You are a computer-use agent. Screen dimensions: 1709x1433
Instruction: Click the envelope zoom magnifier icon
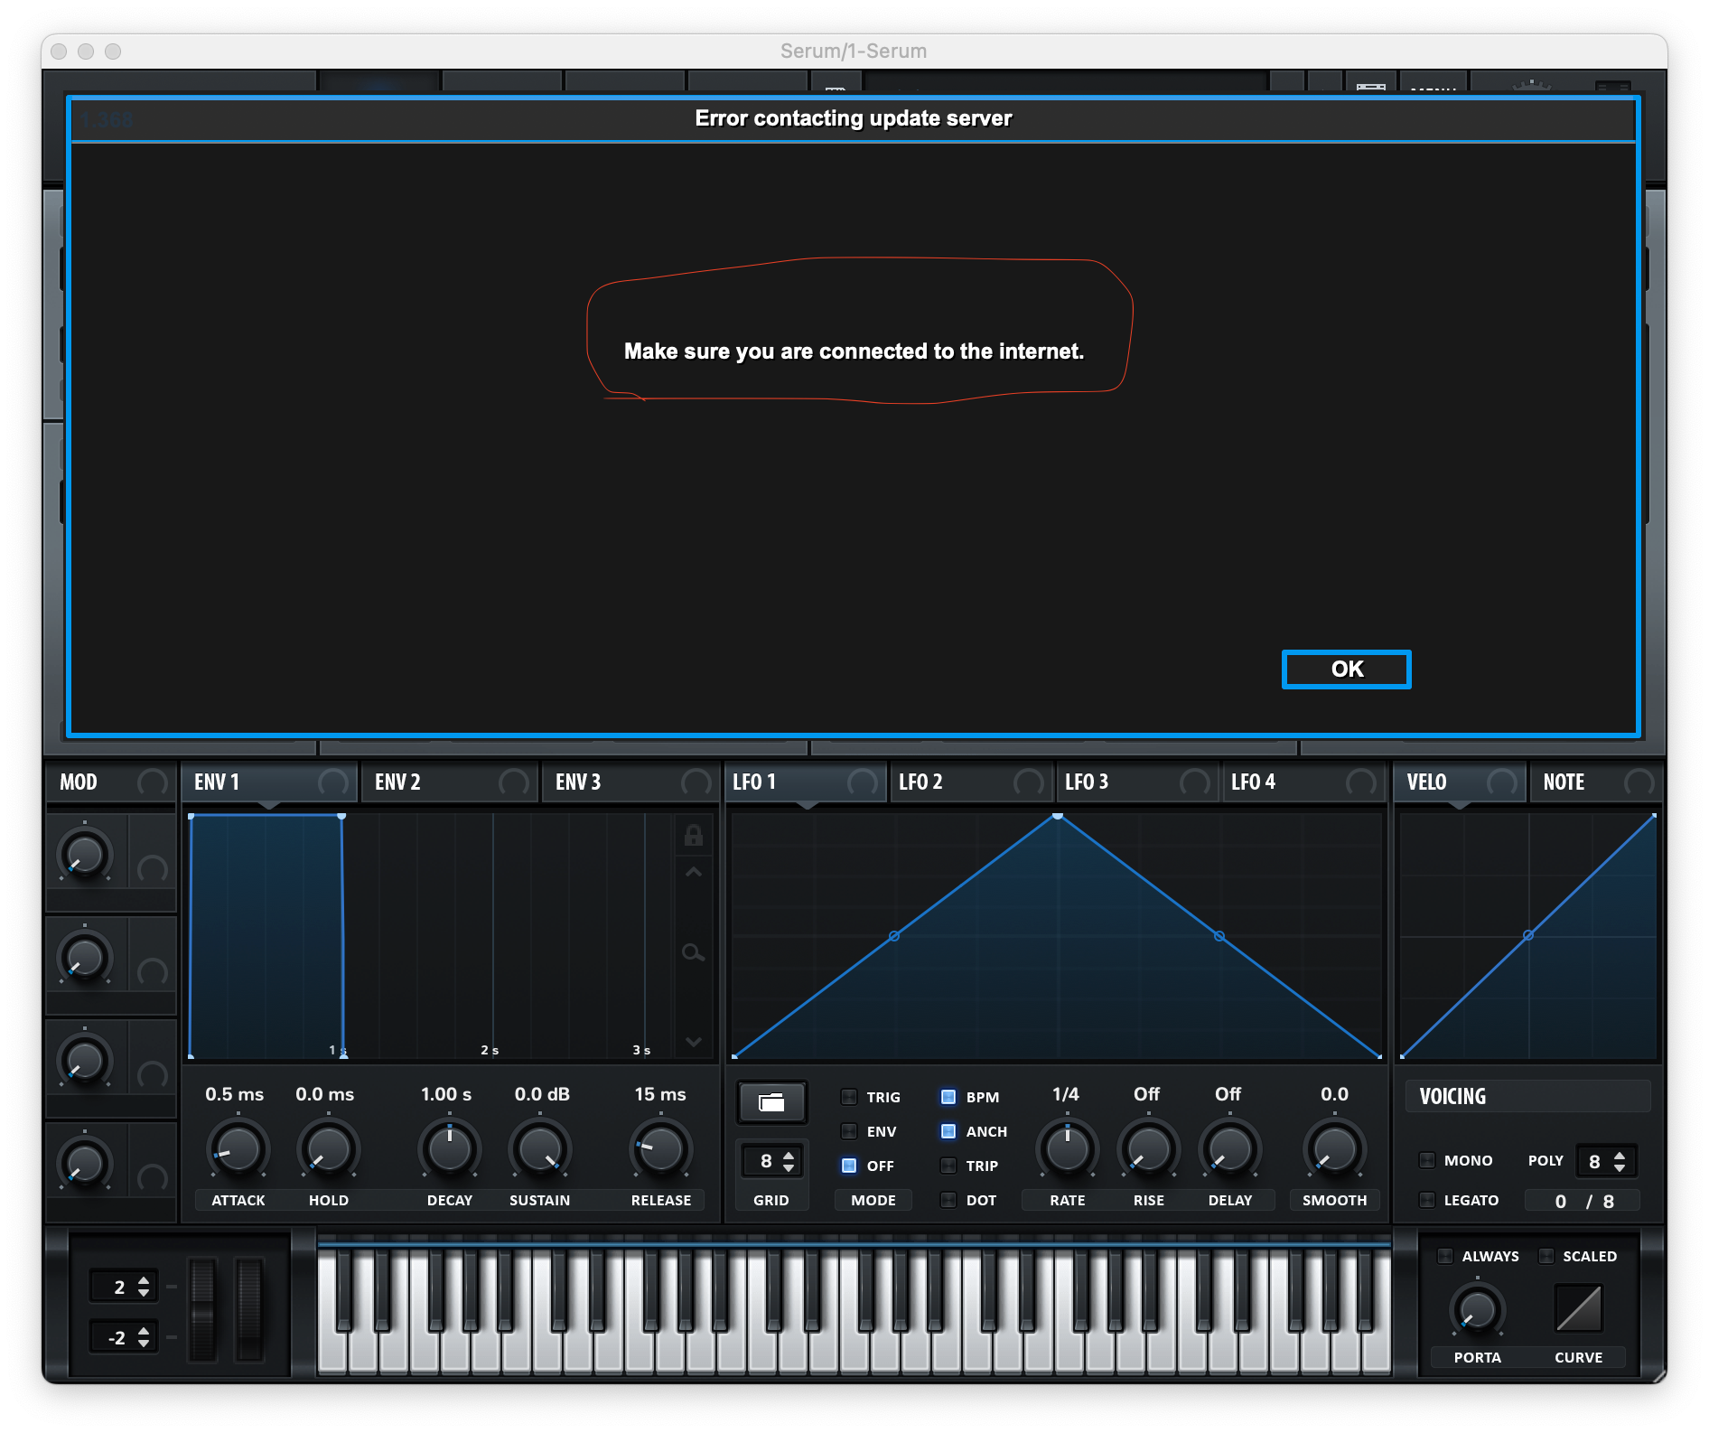[694, 953]
